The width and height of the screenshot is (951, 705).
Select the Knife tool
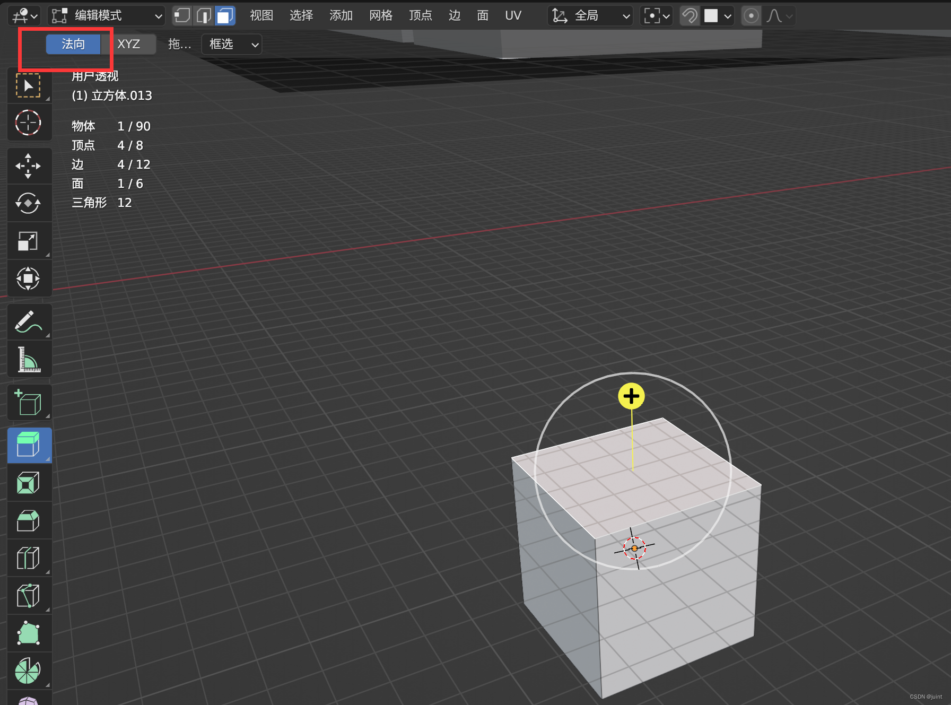[x=29, y=596]
